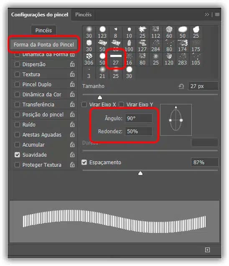Uncheck the Espaçamento checkbox

(84, 163)
